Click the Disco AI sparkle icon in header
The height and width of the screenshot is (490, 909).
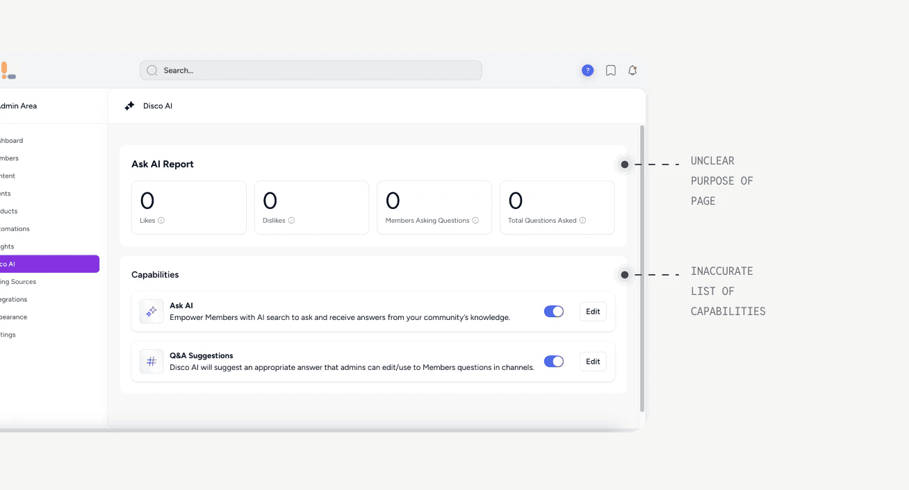point(129,106)
